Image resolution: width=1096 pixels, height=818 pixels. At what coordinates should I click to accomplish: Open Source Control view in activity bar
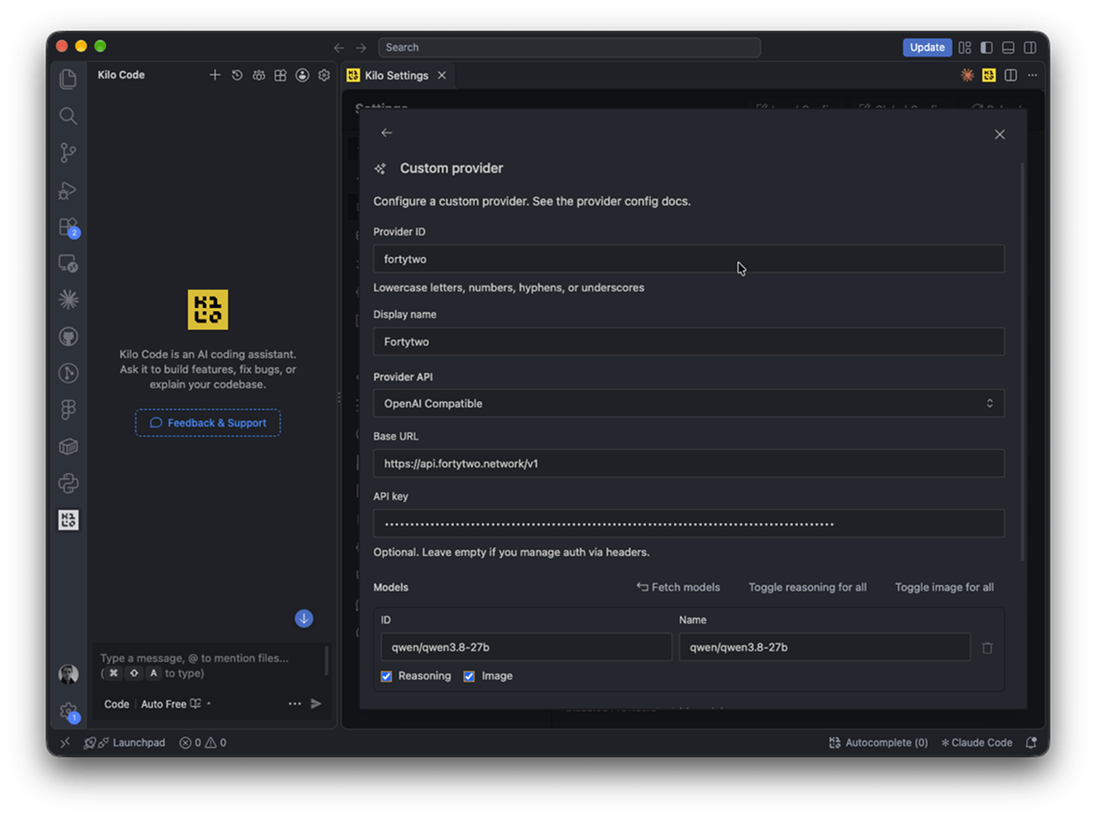[x=68, y=153]
